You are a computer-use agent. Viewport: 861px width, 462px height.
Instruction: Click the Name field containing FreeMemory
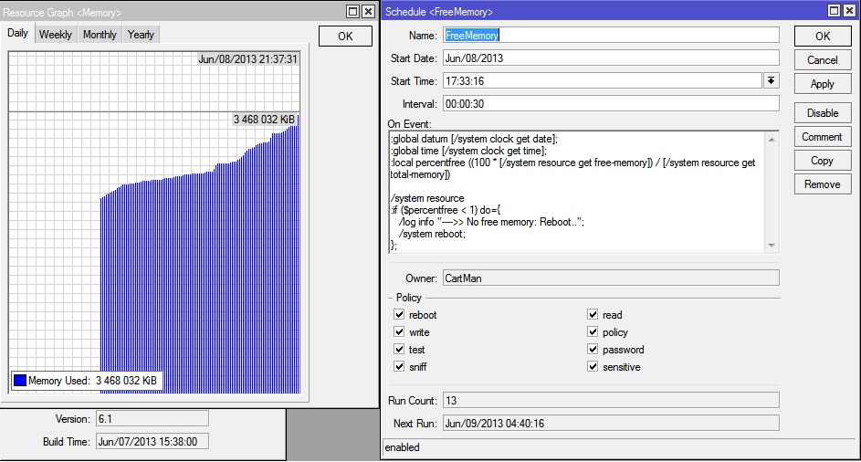click(611, 36)
